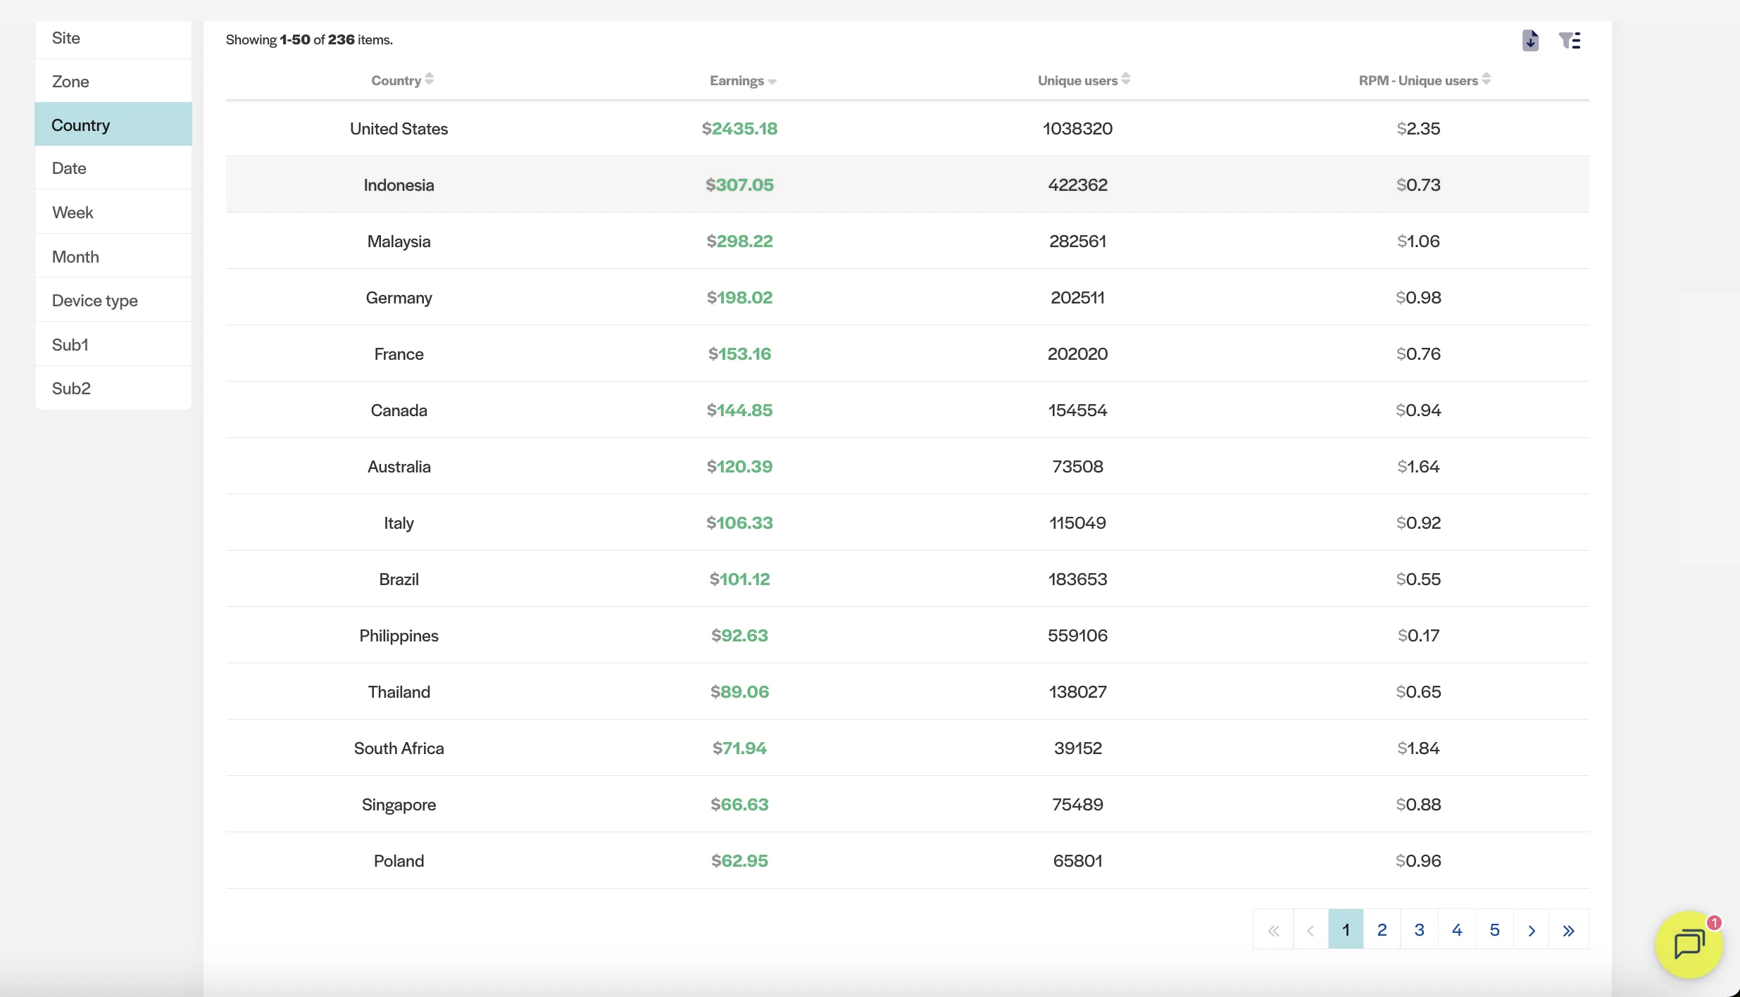Open the table filter icon

tap(1569, 41)
